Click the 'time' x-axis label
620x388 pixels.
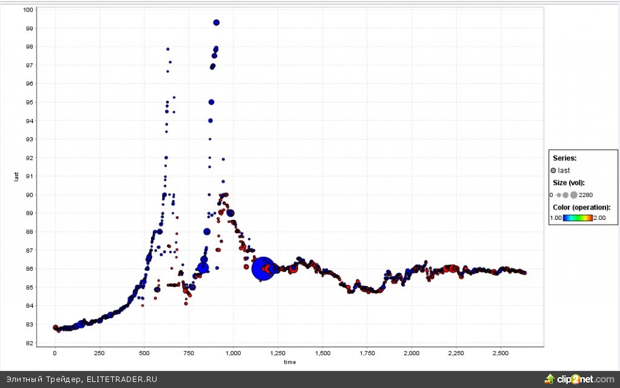point(290,362)
